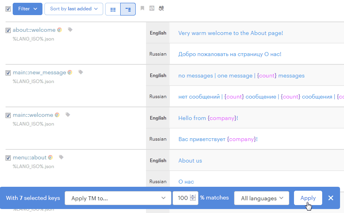Click the AB spelling check icon
Screen dimensions: 344x213
(x=161, y=8)
